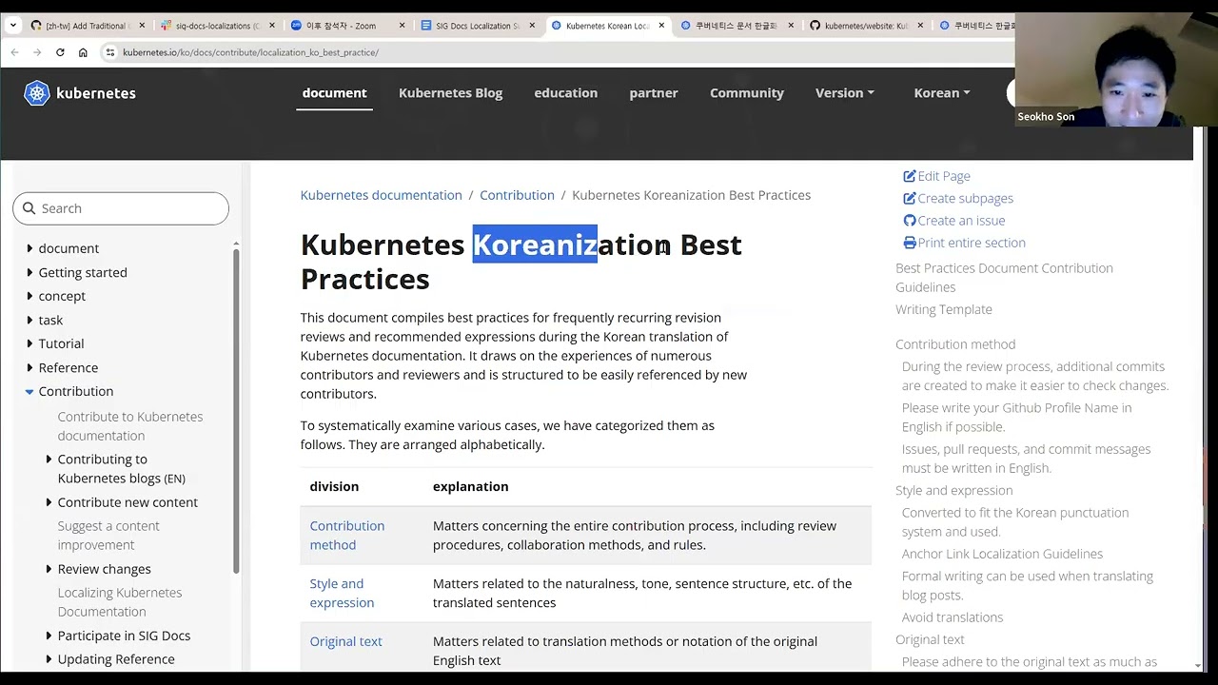Expand 'Updating Reference' in sidebar
Image resolution: width=1218 pixels, height=685 pixels.
tap(49, 659)
